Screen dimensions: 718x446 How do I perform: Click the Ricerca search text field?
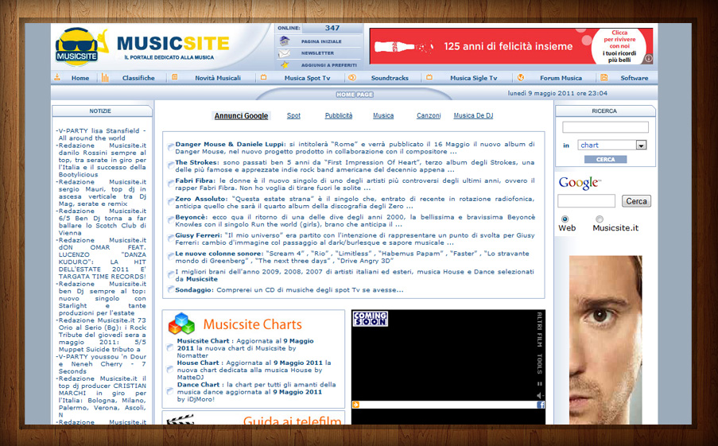pos(605,127)
